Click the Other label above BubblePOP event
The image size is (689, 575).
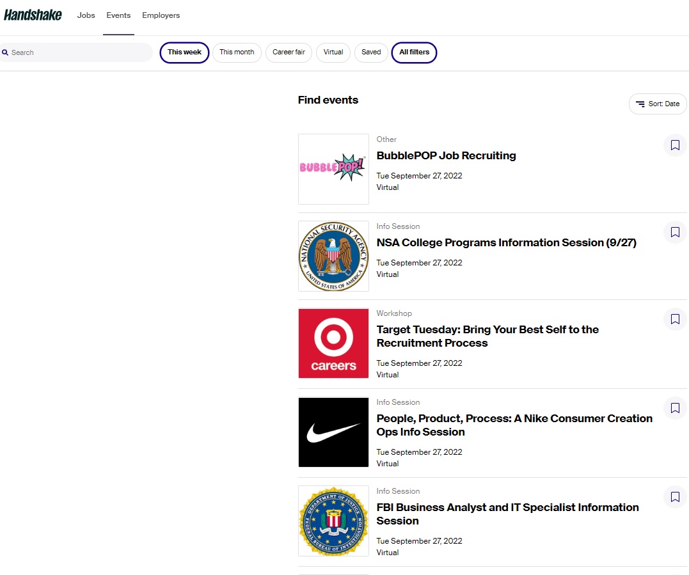[x=386, y=139]
